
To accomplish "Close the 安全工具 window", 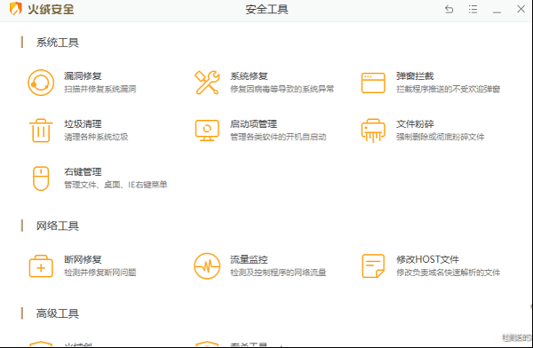I will click(x=521, y=9).
